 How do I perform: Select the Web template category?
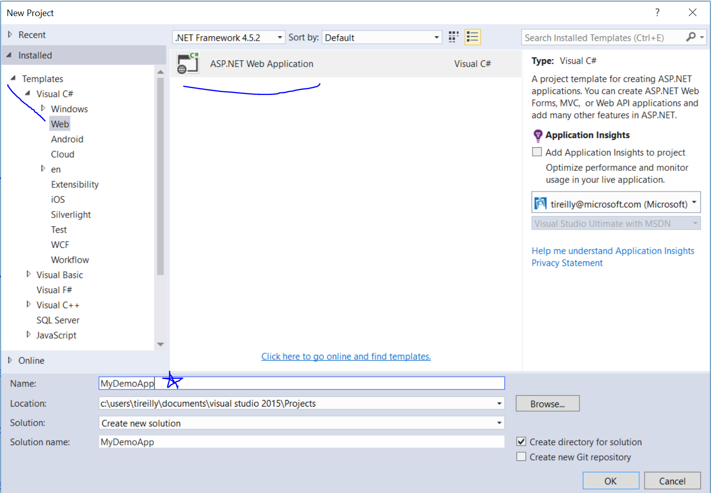60,124
